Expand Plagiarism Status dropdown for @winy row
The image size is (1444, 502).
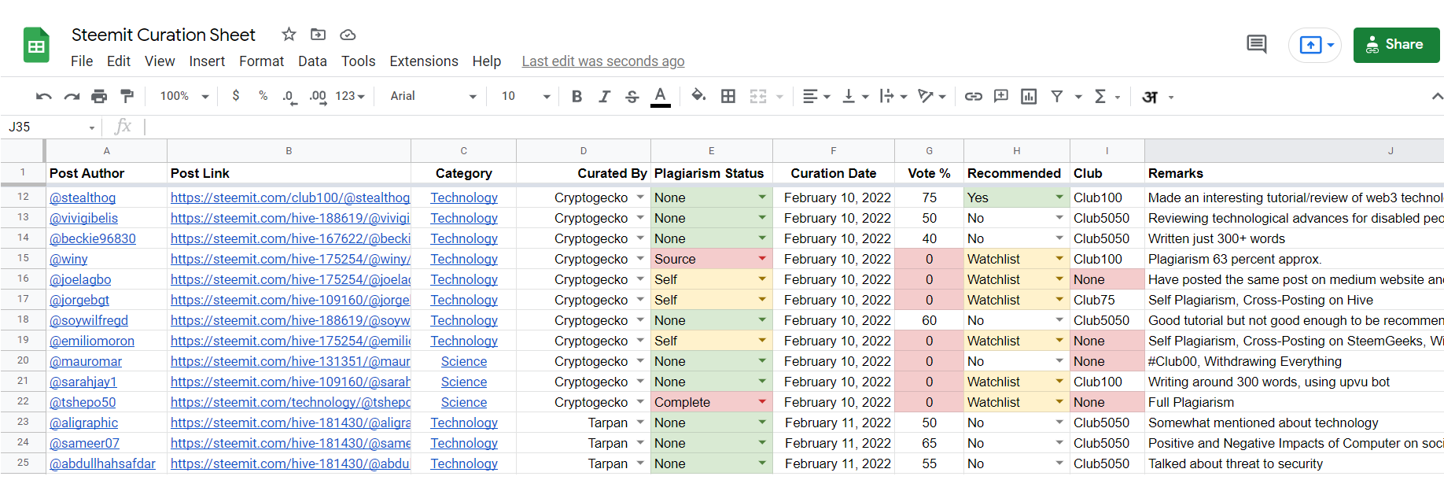pos(762,259)
